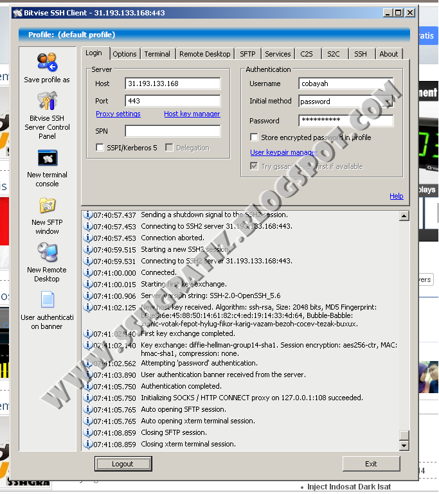The width and height of the screenshot is (439, 494).
Task: Click the Help link
Action: [x=397, y=196]
